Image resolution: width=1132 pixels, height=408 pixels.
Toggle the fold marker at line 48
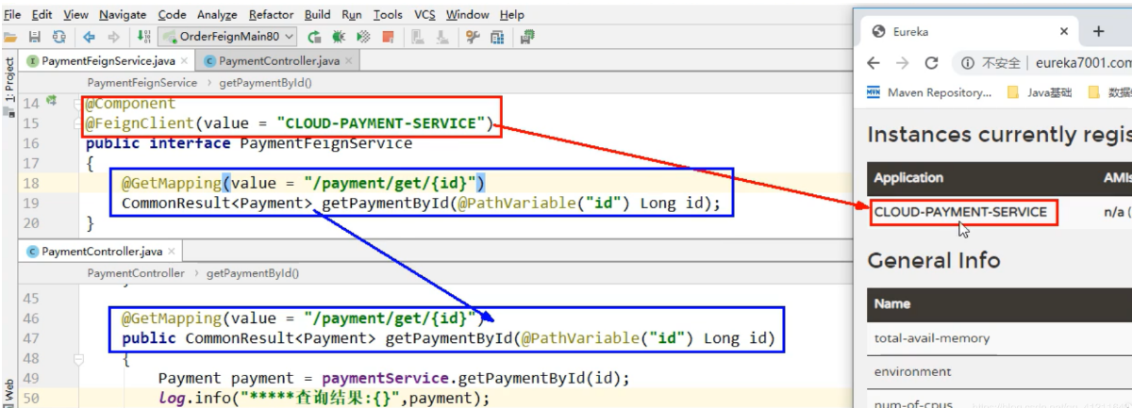[78, 359]
